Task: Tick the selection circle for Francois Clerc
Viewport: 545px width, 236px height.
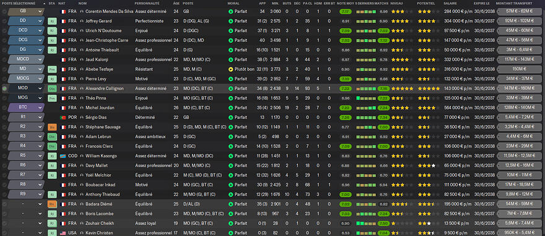Action: coord(4,146)
